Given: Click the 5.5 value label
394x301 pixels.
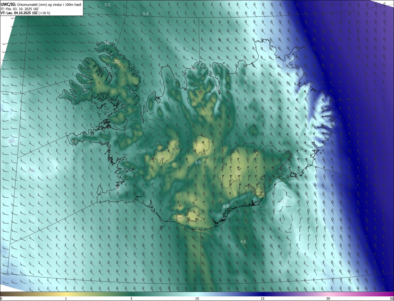Looking at the screenshot, I should (107, 5).
